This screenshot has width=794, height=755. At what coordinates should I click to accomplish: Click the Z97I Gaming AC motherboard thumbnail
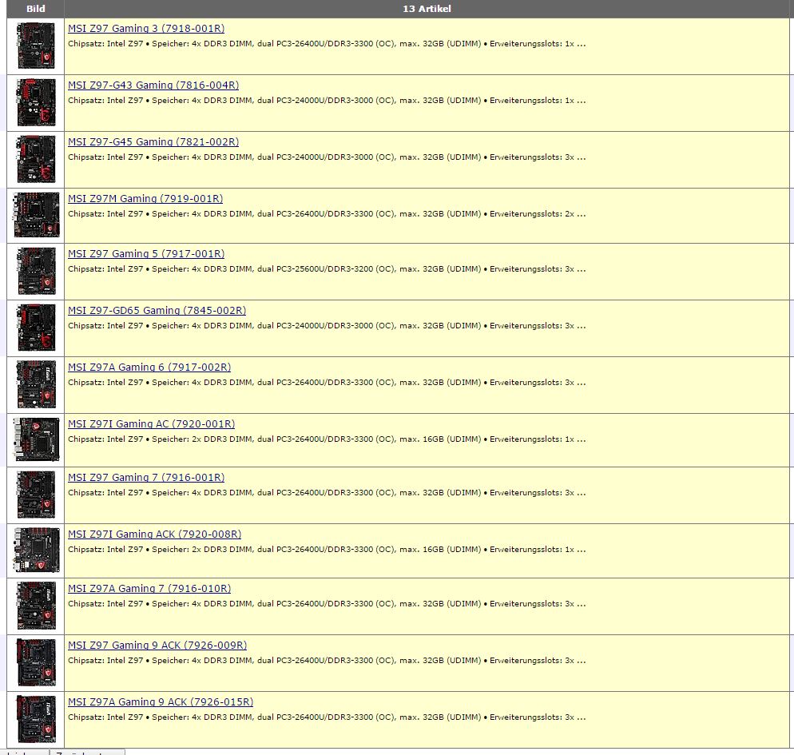click(36, 439)
